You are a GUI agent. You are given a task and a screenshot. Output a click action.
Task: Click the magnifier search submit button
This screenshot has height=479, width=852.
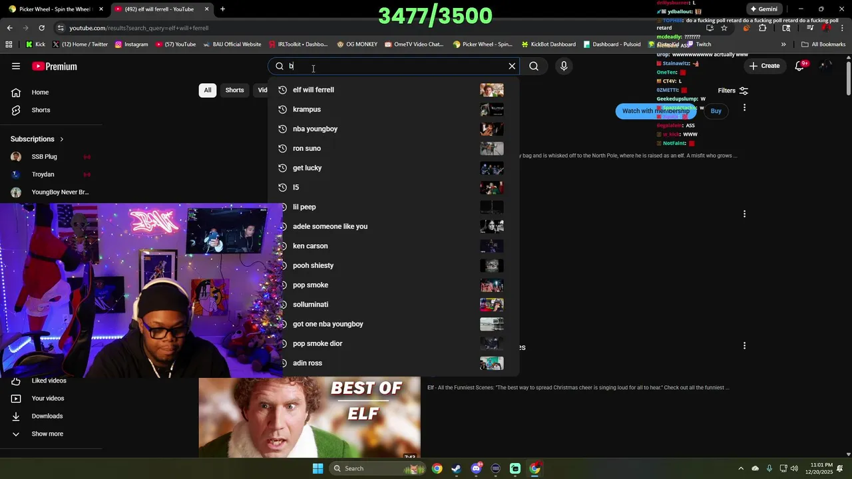(x=534, y=66)
